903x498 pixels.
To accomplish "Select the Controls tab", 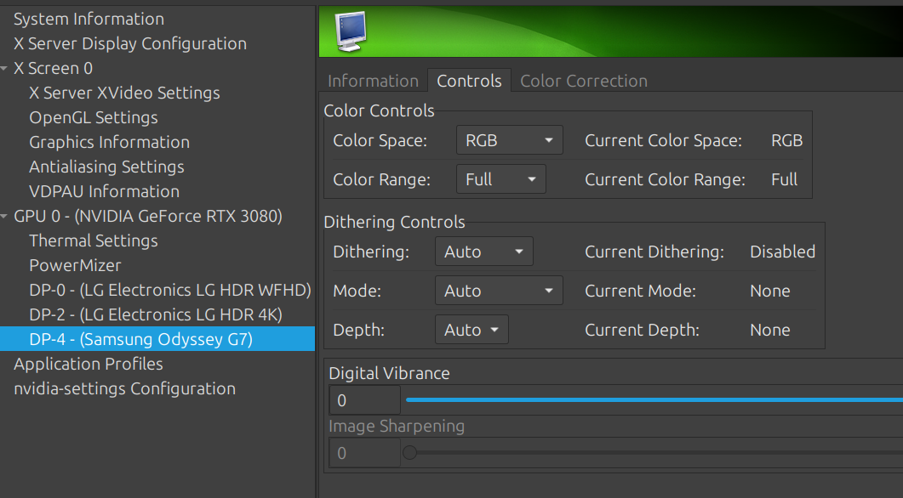I will click(469, 81).
